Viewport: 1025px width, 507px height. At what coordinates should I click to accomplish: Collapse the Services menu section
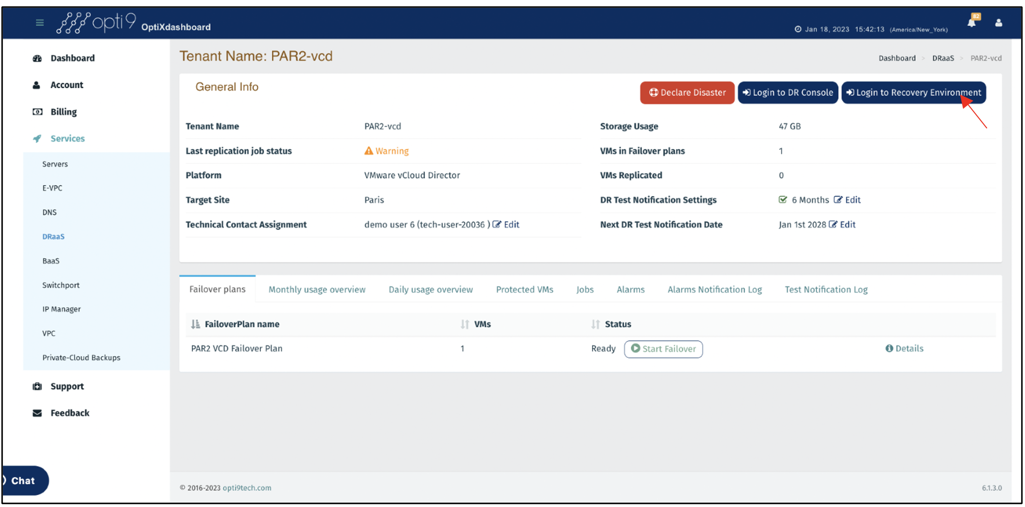click(x=67, y=139)
